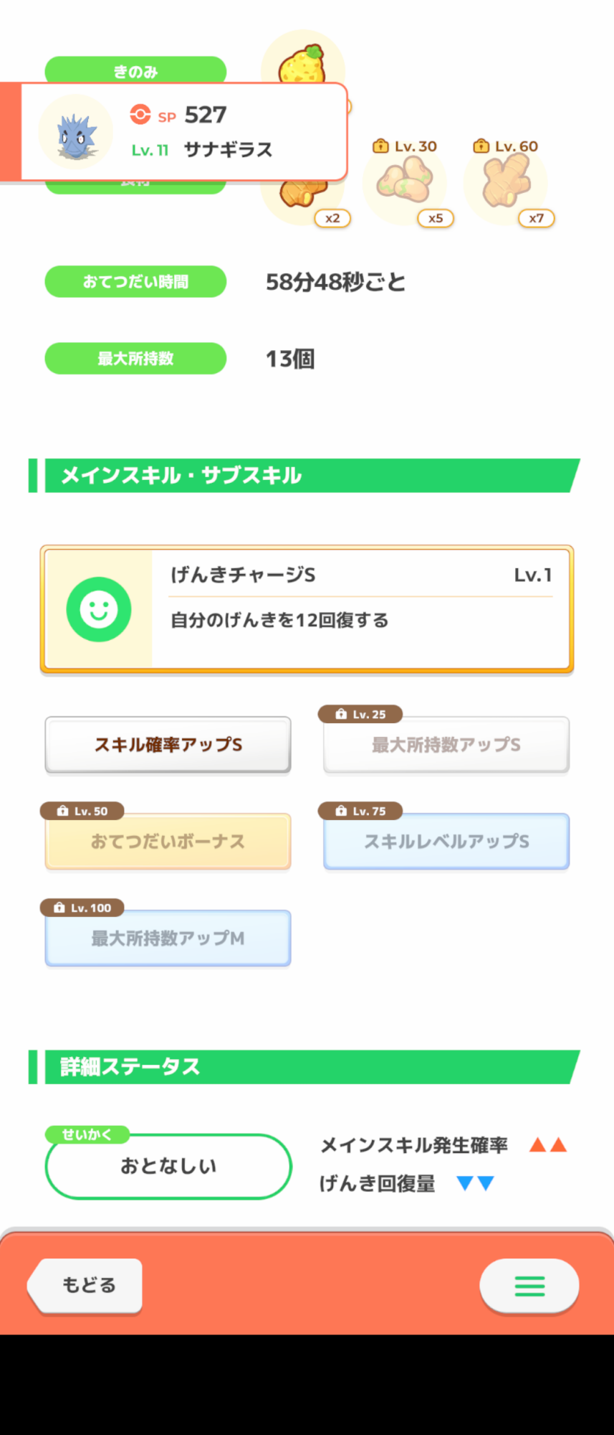This screenshot has height=1435, width=614.
Task: Select locked 最大所持数アップM sub skill
Action: 168,938
